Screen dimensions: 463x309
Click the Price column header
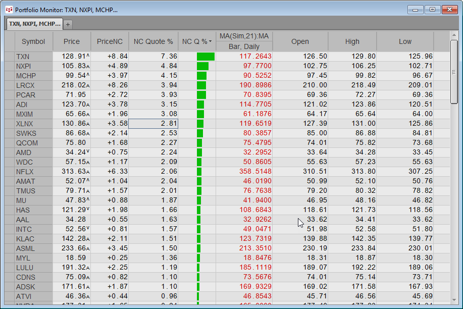[72, 41]
